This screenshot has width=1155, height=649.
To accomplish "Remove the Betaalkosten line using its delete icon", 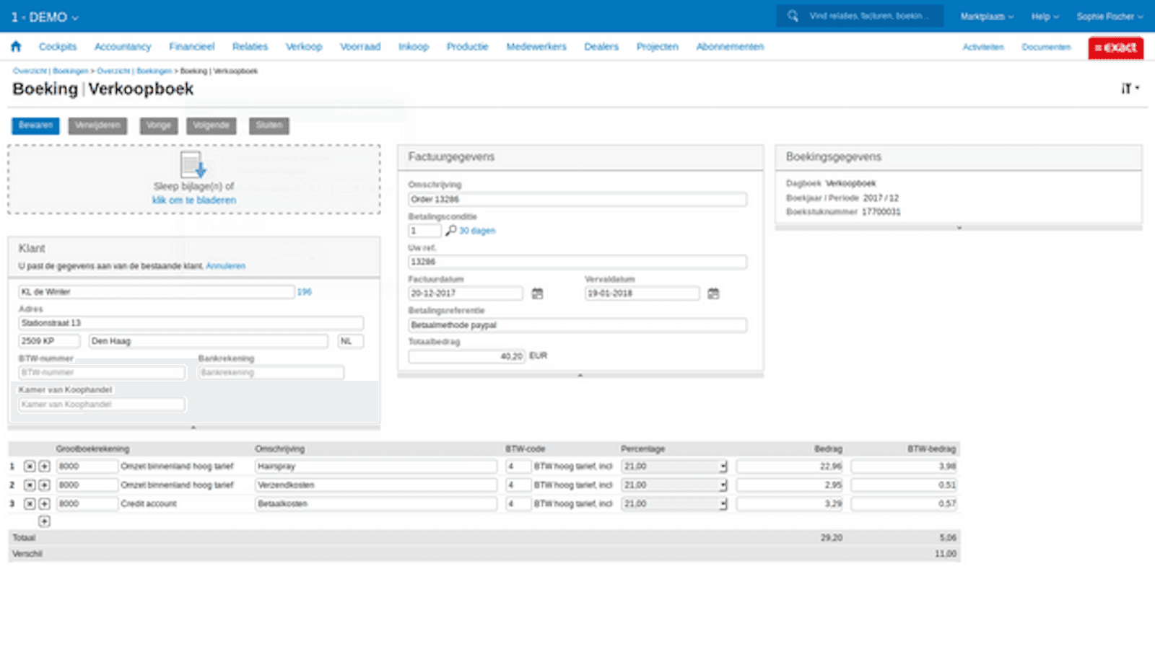I will (28, 503).
